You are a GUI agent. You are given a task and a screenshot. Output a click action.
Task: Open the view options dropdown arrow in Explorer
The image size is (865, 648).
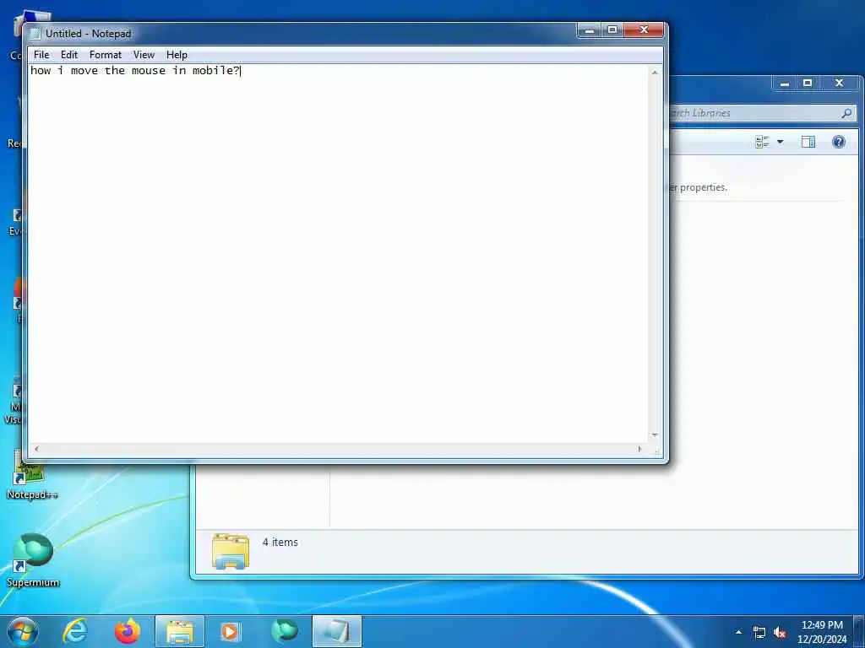coord(780,142)
